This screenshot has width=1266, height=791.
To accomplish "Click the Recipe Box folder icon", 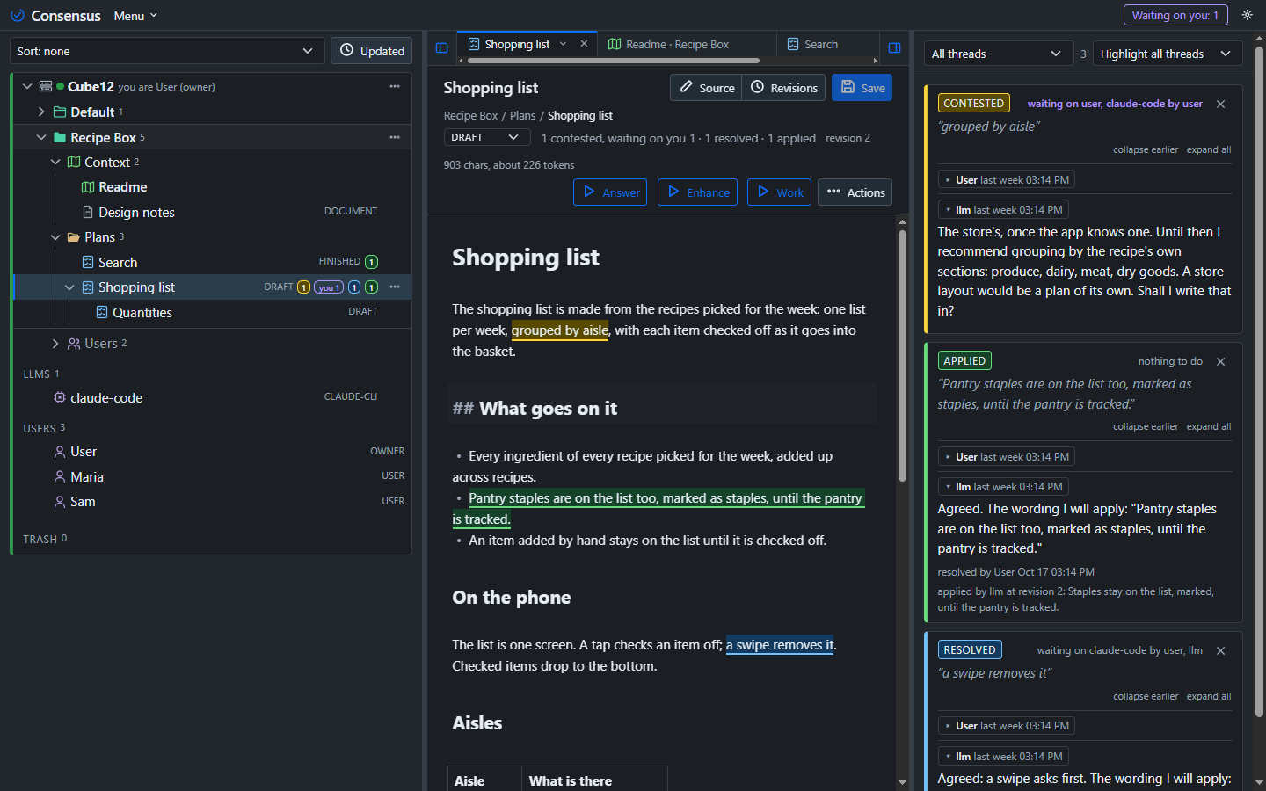I will [60, 137].
